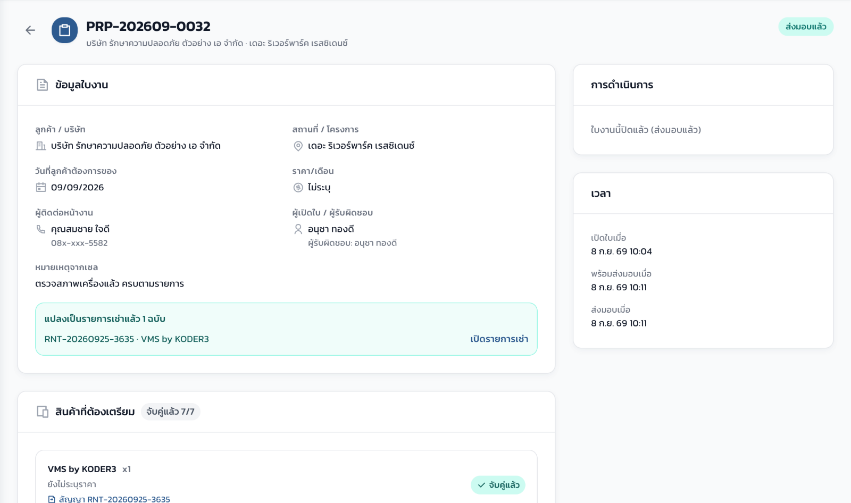
Task: Click the dollar coin icon beside ไม่ระบุ
Action: tap(298, 188)
